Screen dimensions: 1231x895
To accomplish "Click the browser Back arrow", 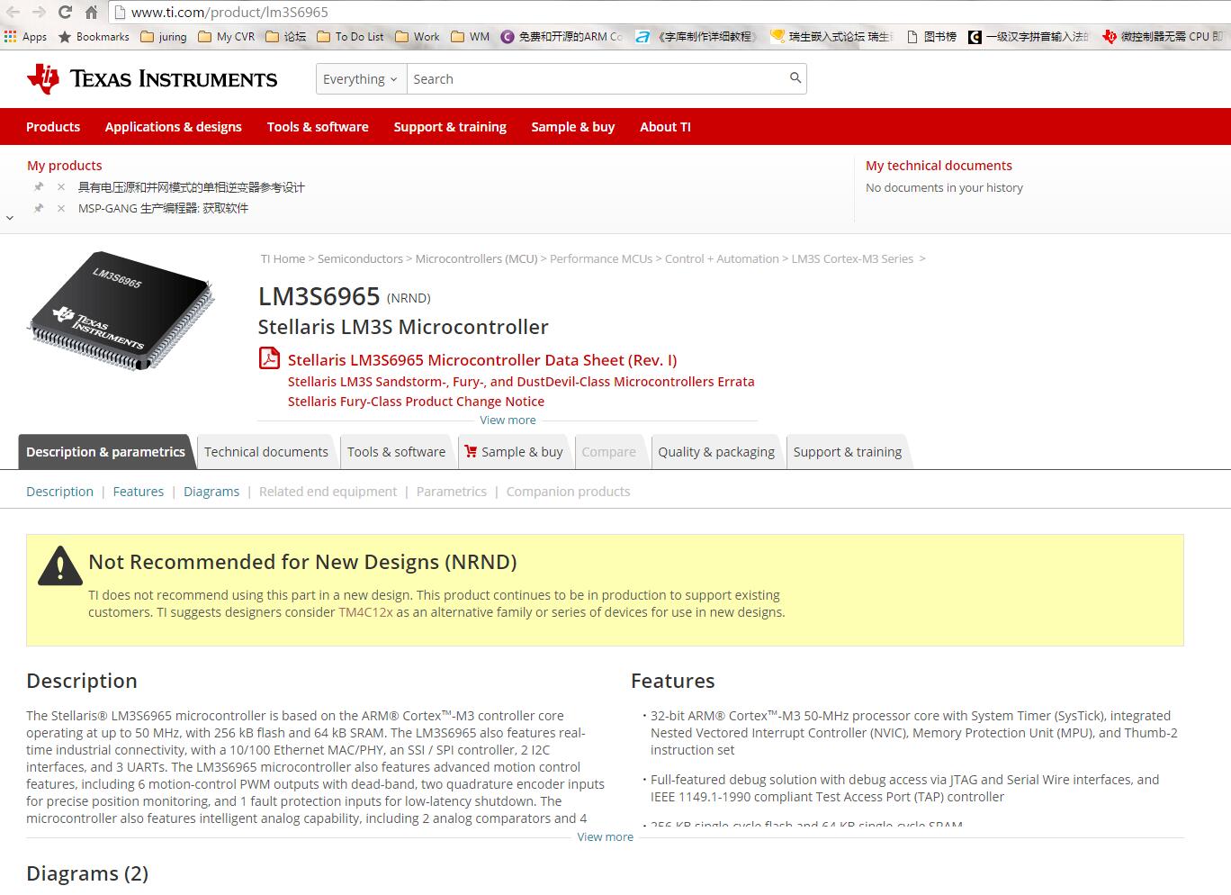I will [13, 12].
